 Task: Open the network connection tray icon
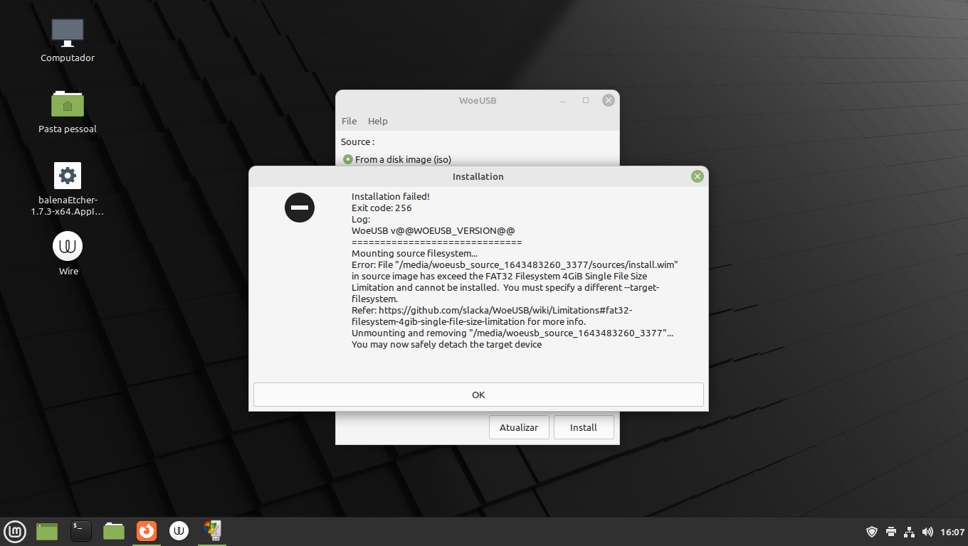(909, 532)
